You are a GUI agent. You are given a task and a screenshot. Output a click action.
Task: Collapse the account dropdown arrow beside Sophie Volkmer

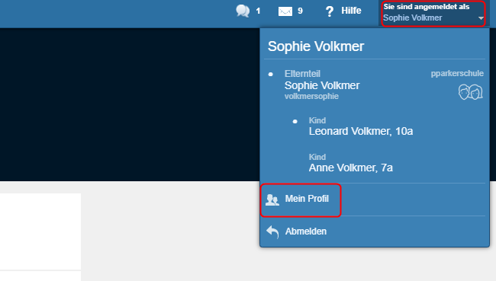(481, 18)
